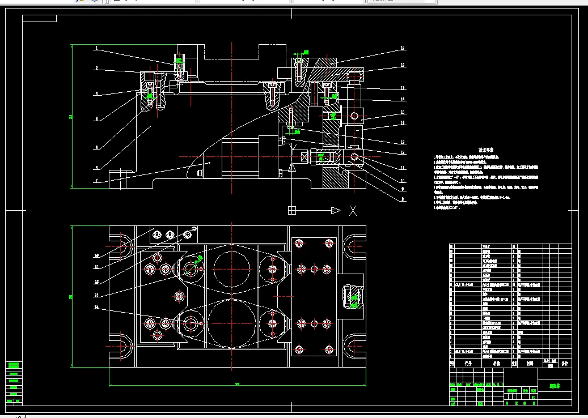Select the green vertical dimension of plan view
Viewport: 588px width, 418px height.
[71, 297]
